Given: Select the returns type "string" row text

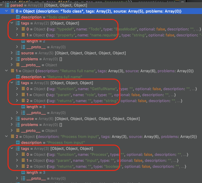Looking at the screenshot, I should point(104,101).
